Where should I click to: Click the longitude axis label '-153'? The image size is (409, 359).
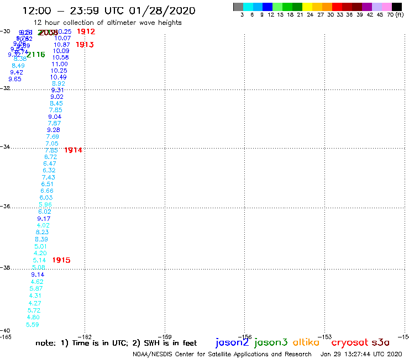click(325, 337)
